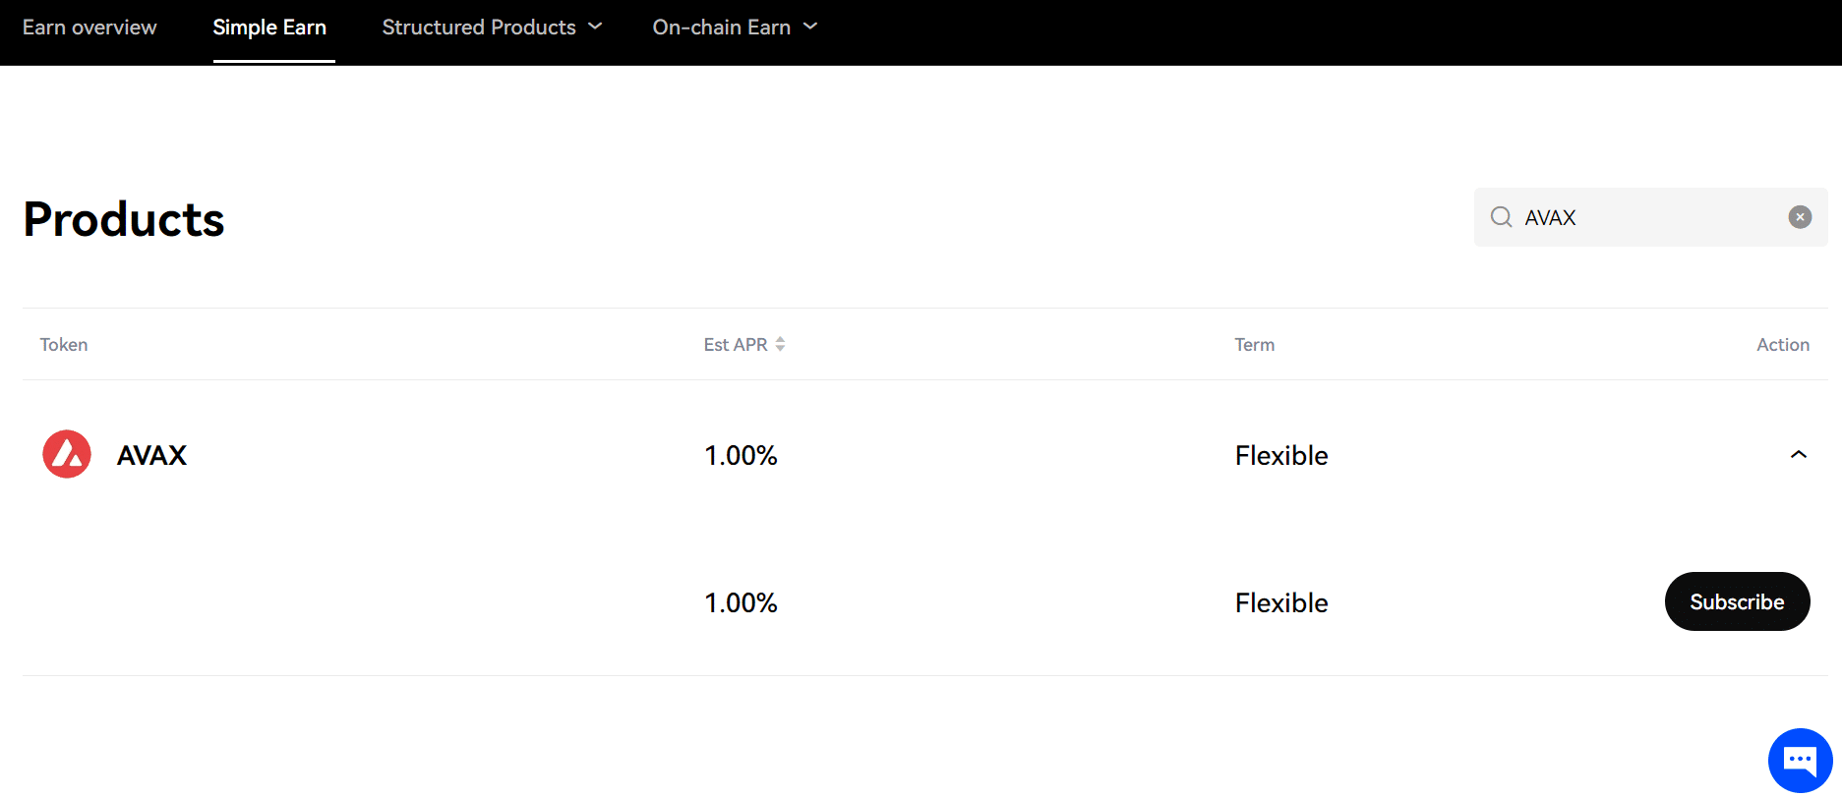The width and height of the screenshot is (1842, 797).
Task: Click the Term column header
Action: tap(1255, 345)
